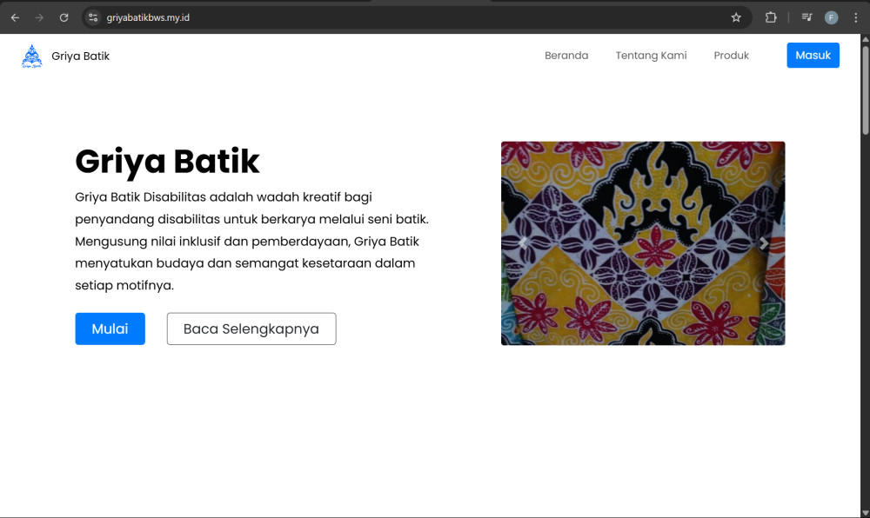Open media control icon in toolbar

806,17
